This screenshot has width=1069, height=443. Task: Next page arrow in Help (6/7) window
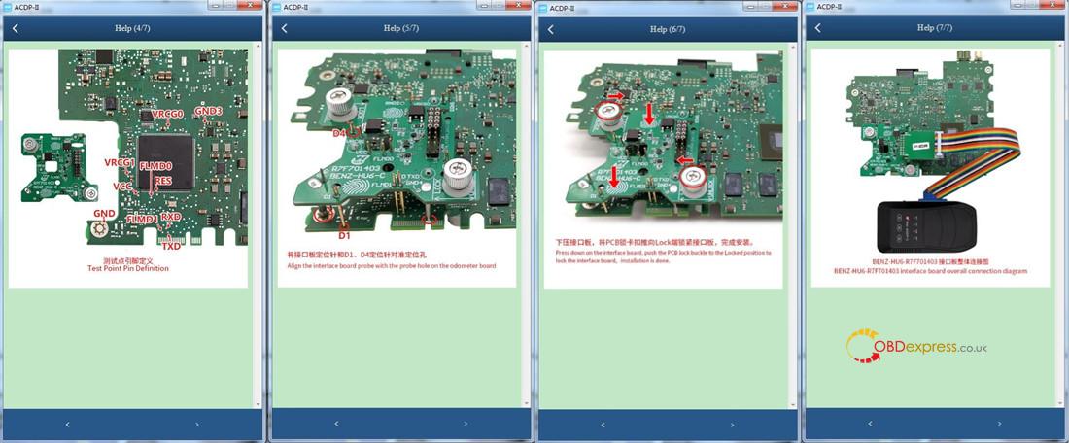click(x=732, y=425)
